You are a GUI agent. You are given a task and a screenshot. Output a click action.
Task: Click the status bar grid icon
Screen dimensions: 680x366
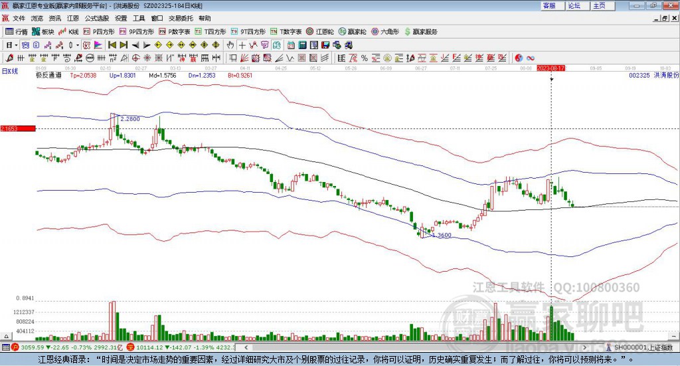[5, 347]
